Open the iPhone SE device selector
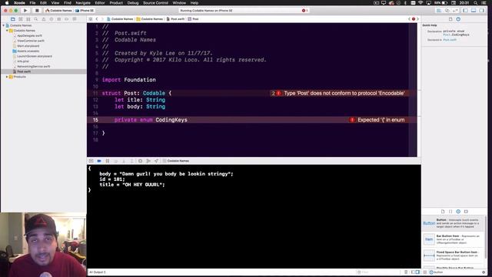Image resolution: width=492 pixels, height=277 pixels. [85, 10]
